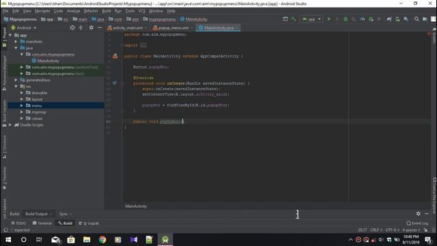Open the Refactor menu
Image resolution: width=437 pixels, height=246 pixels.
coord(91,11)
